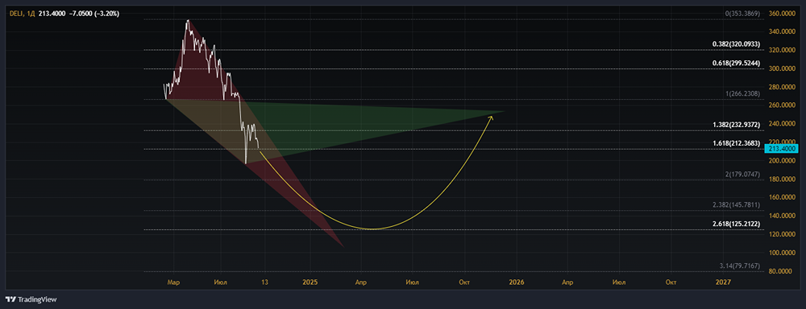Click the (−3.20%) percent change
This screenshot has height=309, width=806.
[107, 14]
